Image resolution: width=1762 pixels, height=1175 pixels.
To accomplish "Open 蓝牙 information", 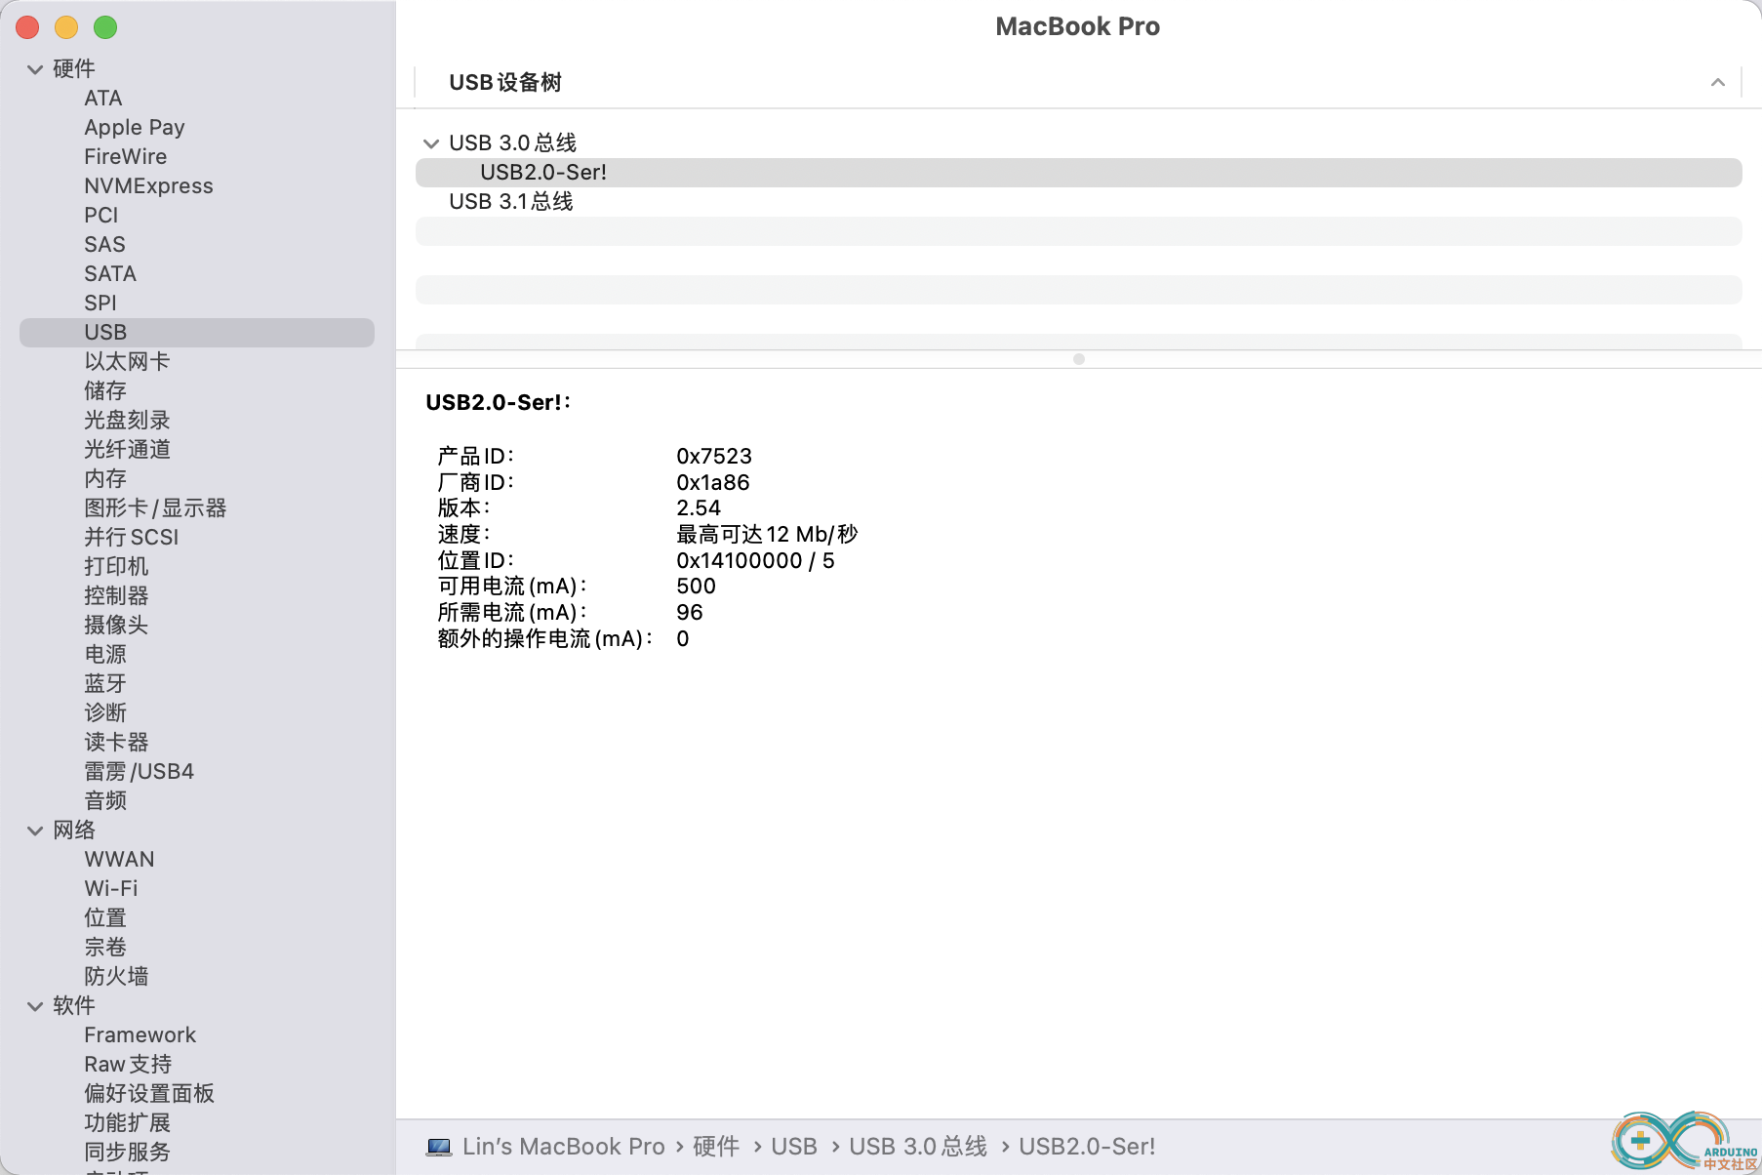I will click(105, 684).
